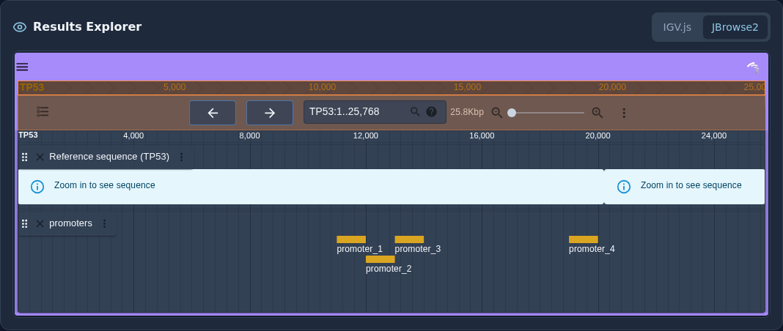Click the Reference sequence (TP53) track label
Viewport: 783px width, 331px height.
coord(109,157)
